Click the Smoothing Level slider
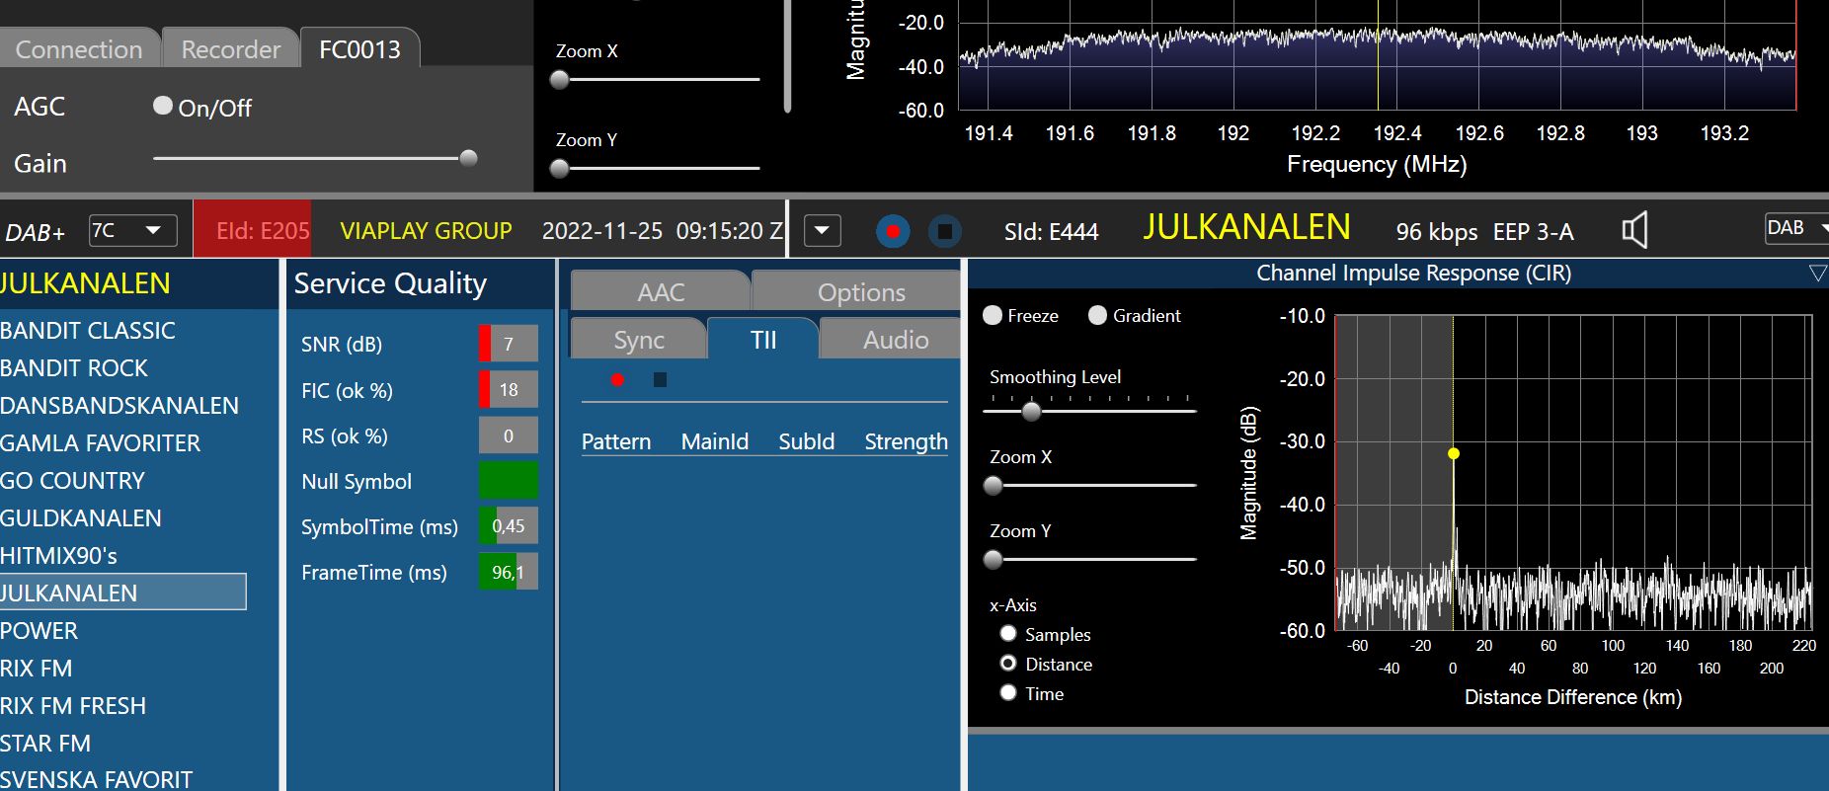Viewport: 1829px width, 791px height. coord(1031,411)
